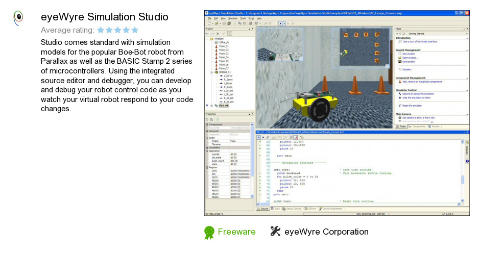Open the Edit menu
Viewport: 480px width, 255px height.
216,18
